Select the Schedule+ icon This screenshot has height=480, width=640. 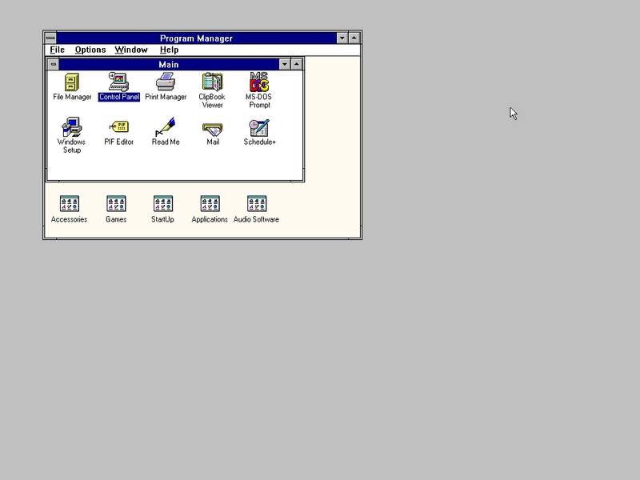coord(259,127)
